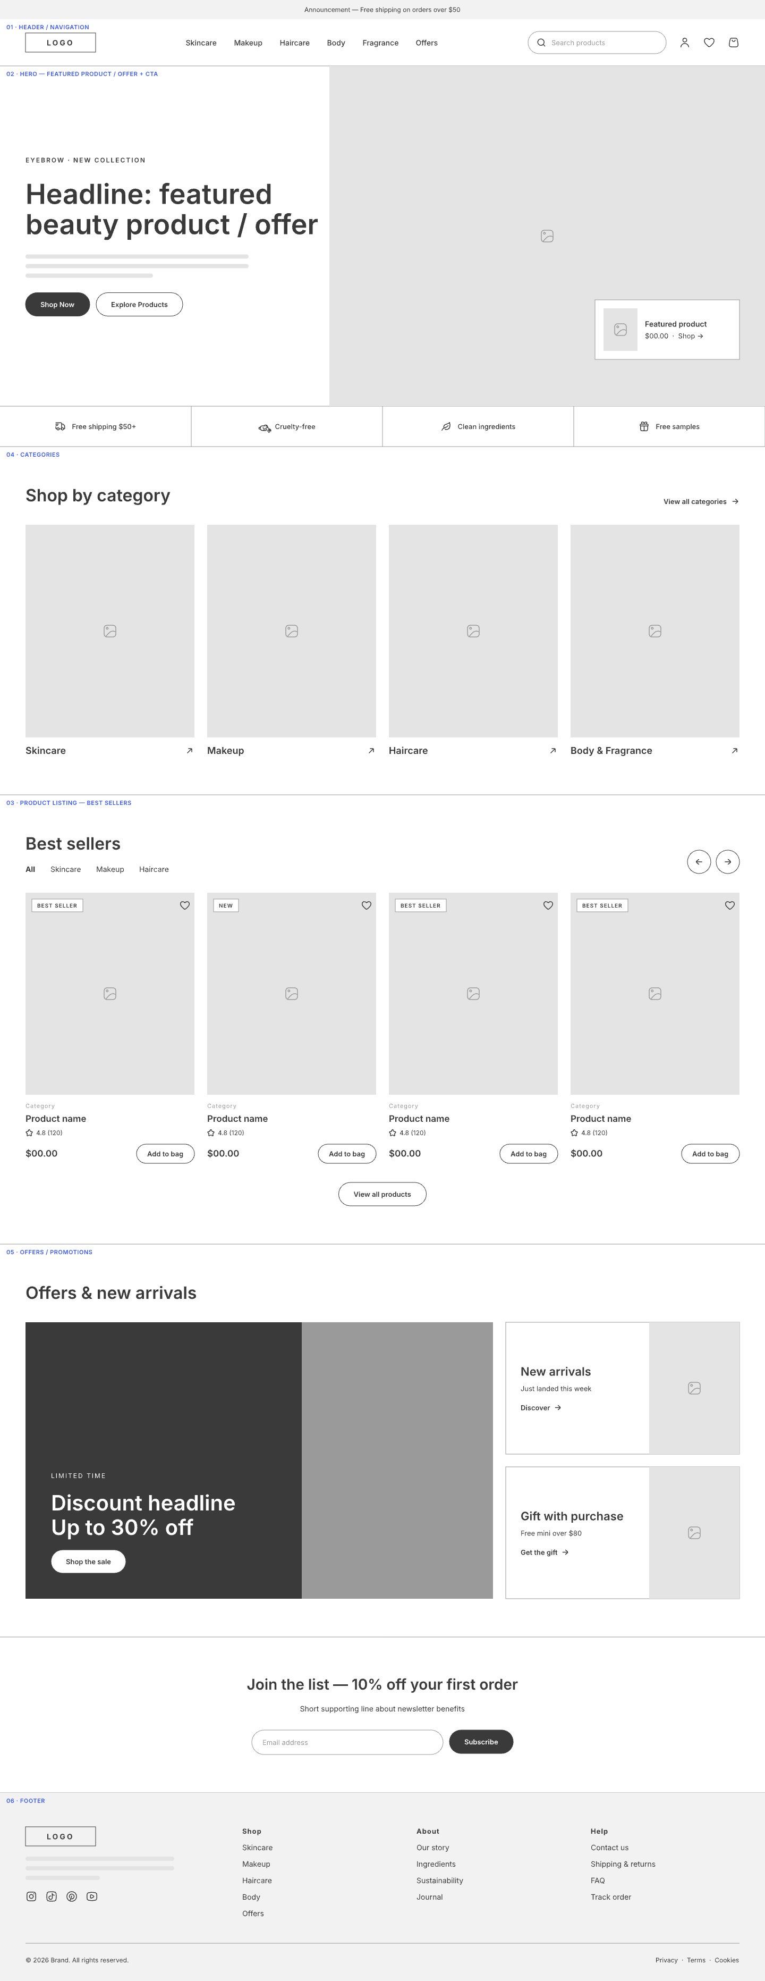Viewport: 765px width, 1981px height.
Task: Click the Body & Fragrance arrow icon
Action: (734, 751)
